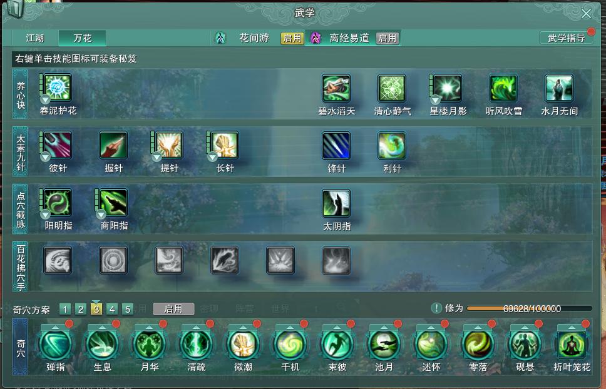Expand 彼针 secret manual dropdown arrow
The image size is (606, 389).
tap(45, 157)
